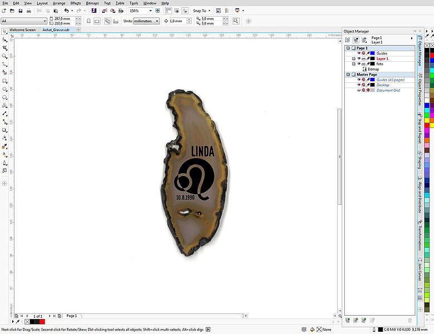Click the All pages layout icon
Screen dimensions: 434x334
click(108, 21)
